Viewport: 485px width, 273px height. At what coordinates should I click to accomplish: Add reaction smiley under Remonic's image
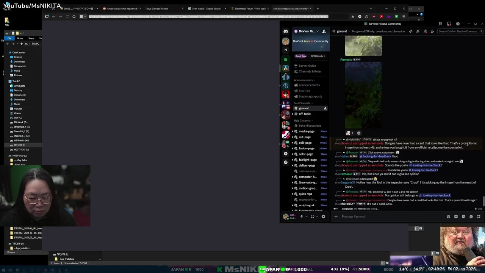pos(359,133)
